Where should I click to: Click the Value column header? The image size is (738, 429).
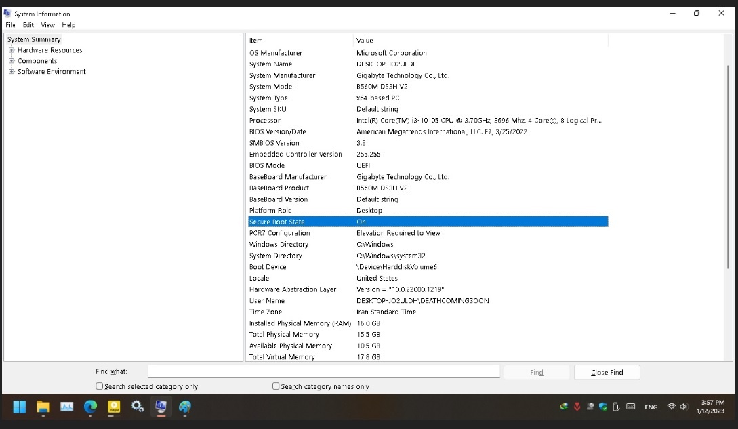(480, 41)
